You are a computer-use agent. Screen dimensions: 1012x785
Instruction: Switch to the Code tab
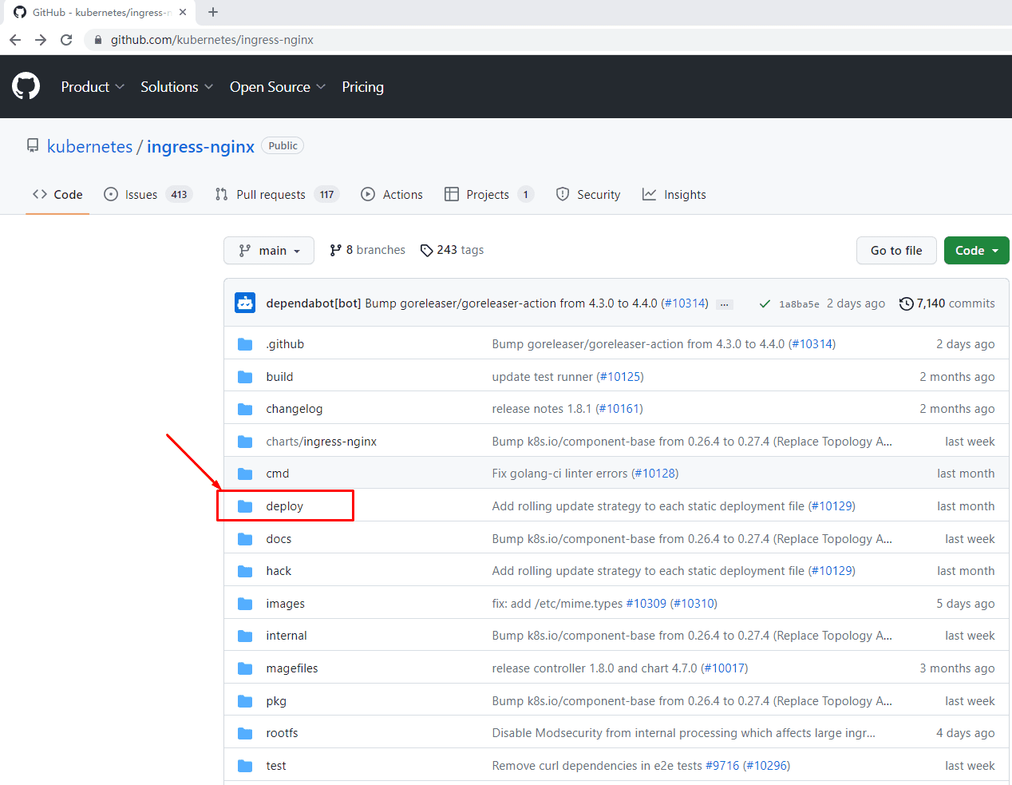tap(57, 195)
